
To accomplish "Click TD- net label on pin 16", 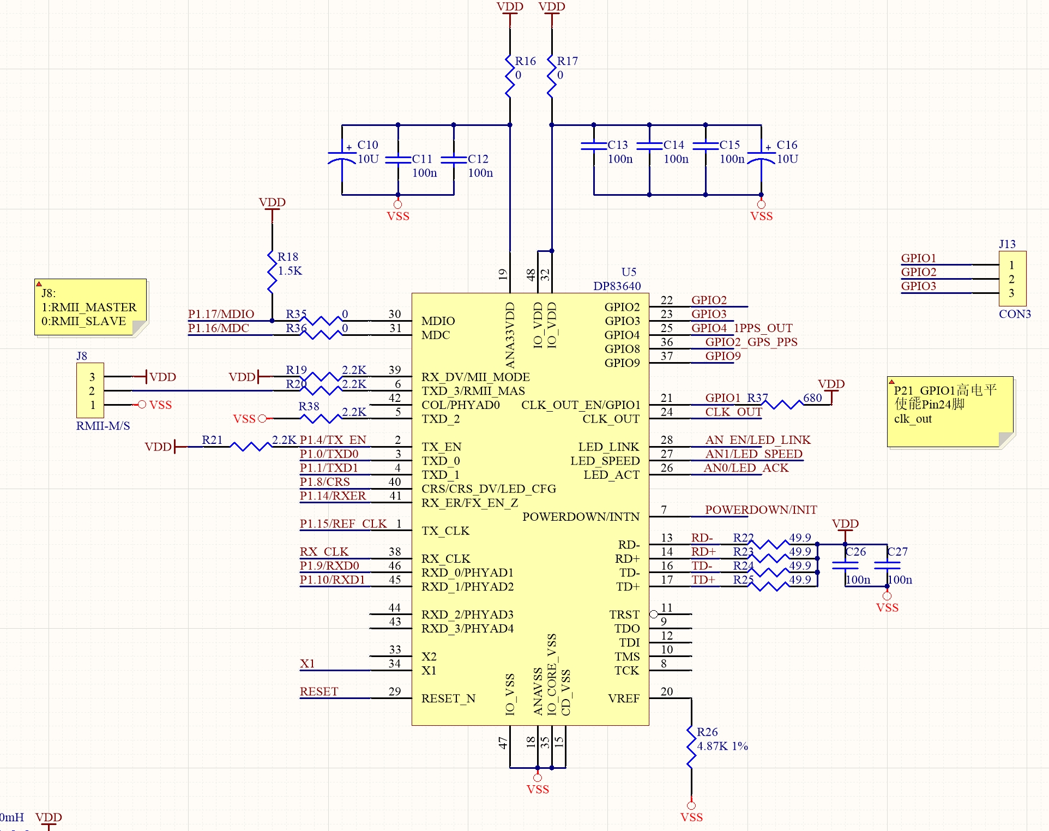I will point(702,566).
